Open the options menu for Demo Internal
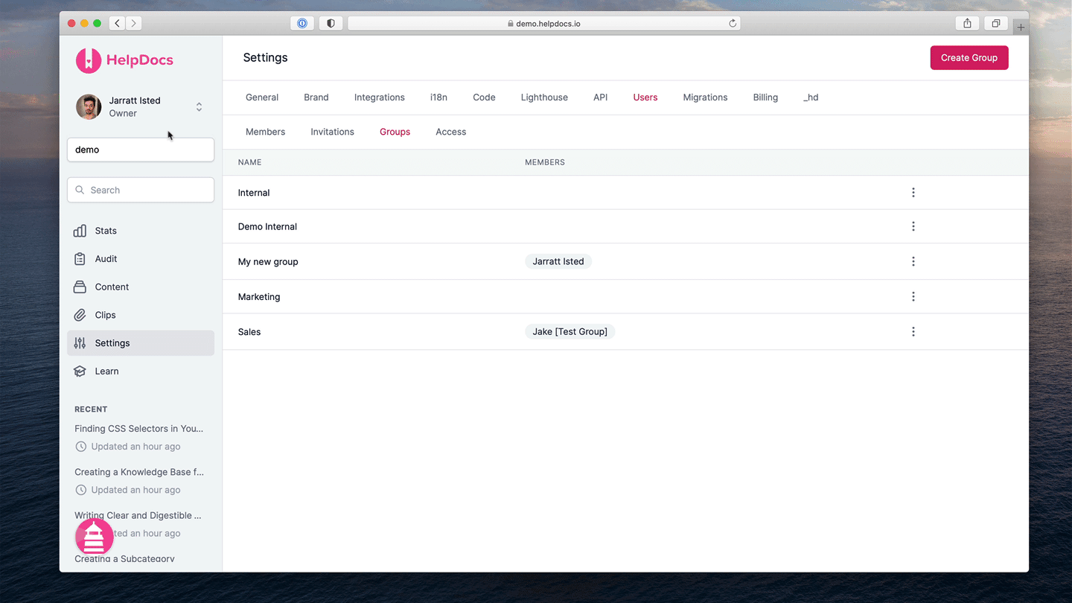The width and height of the screenshot is (1072, 603). [913, 226]
